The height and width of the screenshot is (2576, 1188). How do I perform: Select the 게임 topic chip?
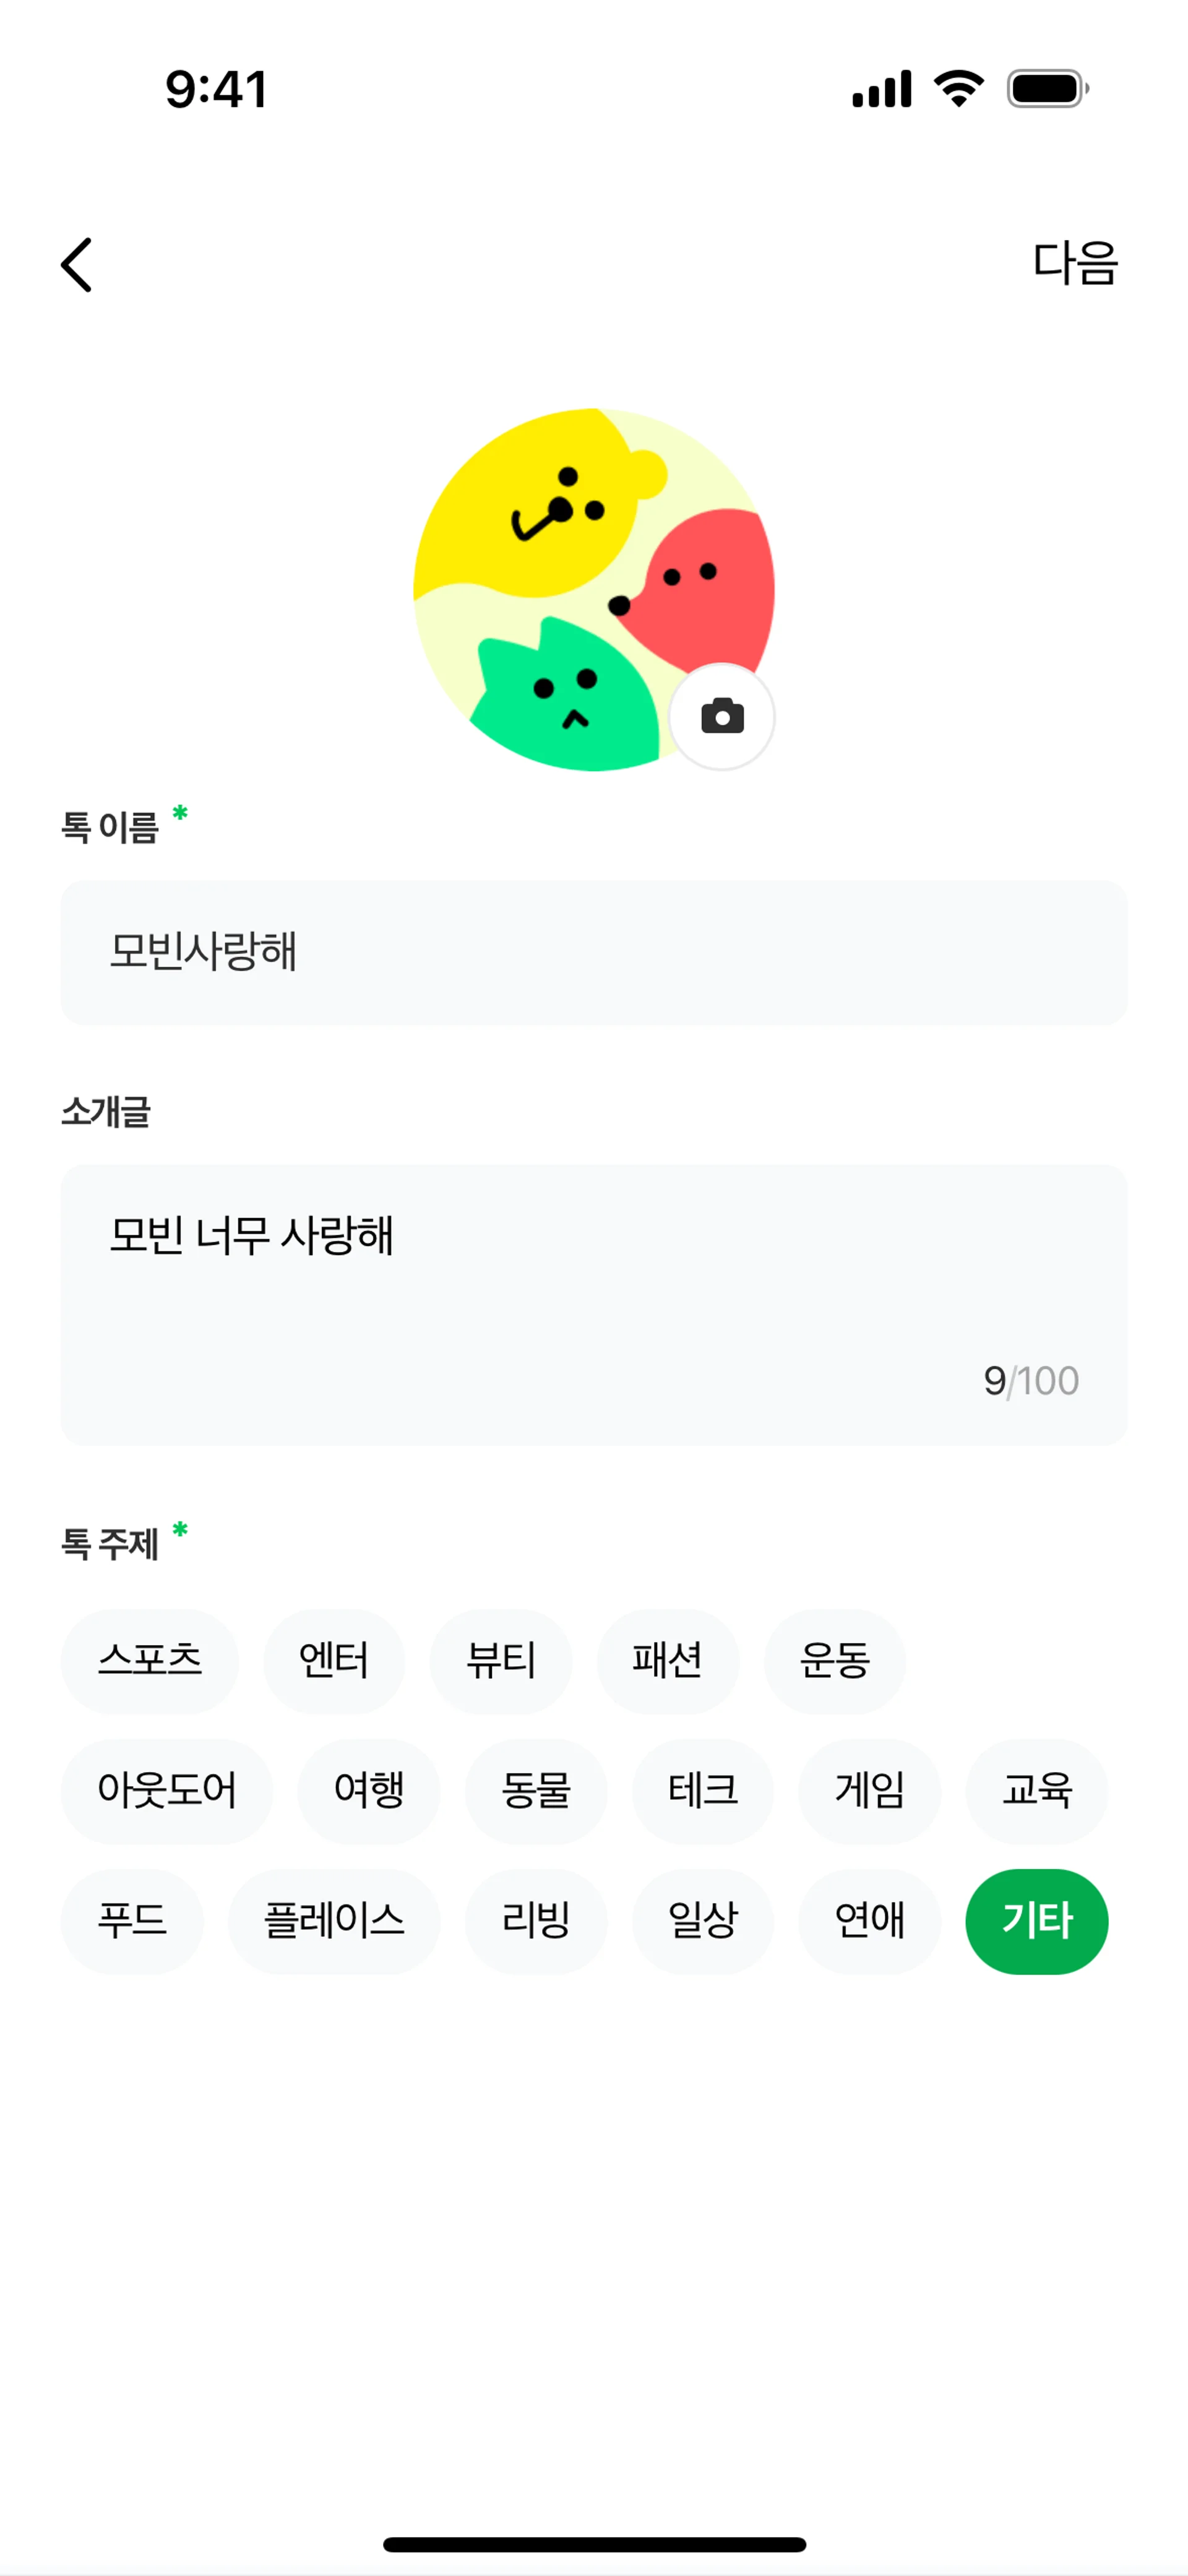pos(870,1791)
